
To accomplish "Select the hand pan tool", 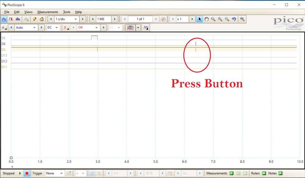I will pyautogui.click(x=206, y=19).
